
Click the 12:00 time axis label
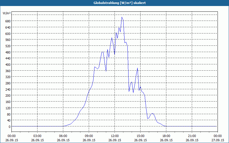coord(115,136)
